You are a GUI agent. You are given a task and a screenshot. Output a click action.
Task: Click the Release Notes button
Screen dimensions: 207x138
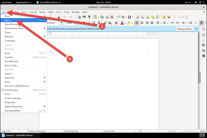184,29
